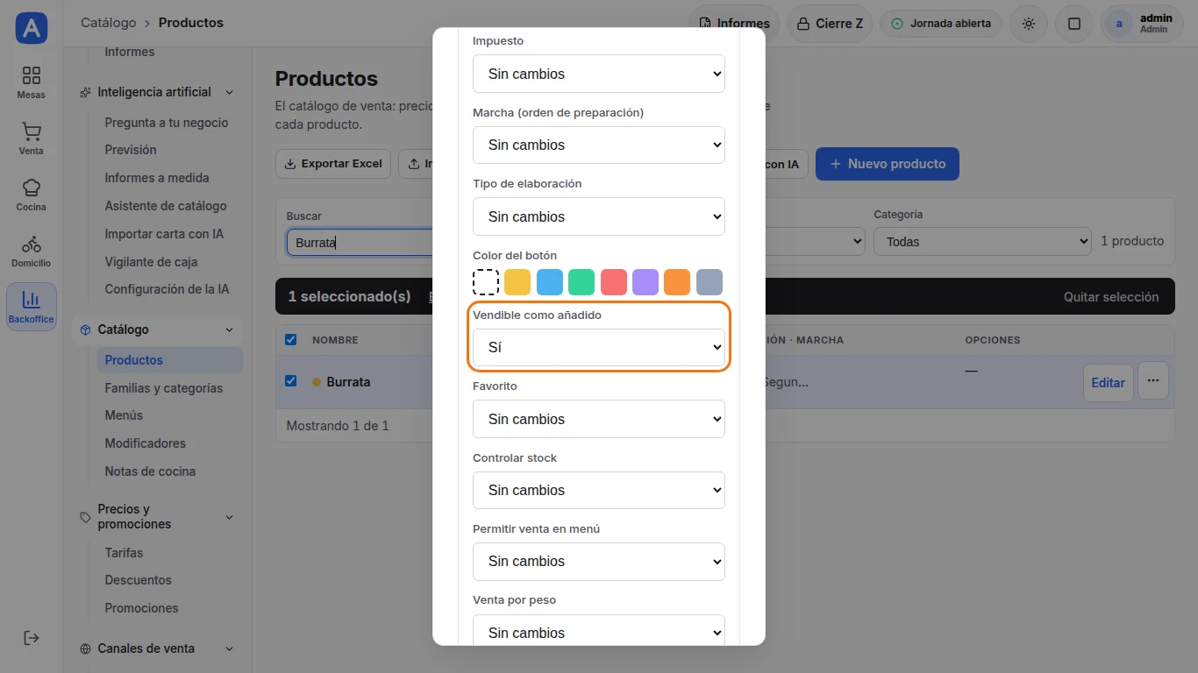Open the Cocina chef hat icon

(32, 195)
